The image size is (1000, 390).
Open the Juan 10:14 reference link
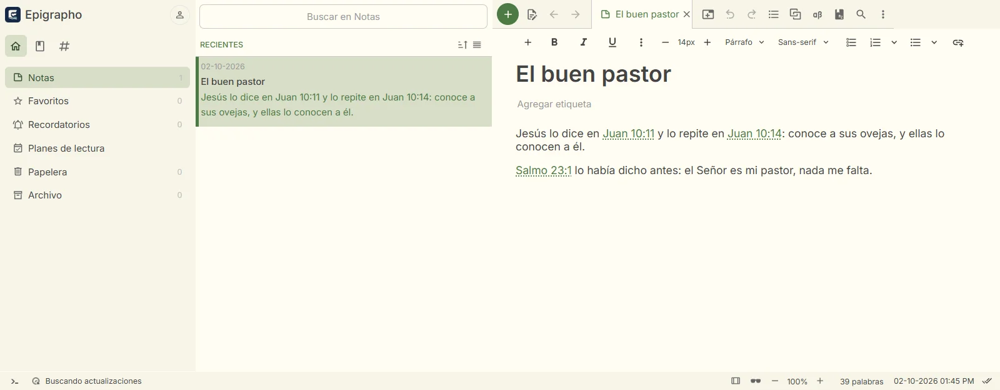click(754, 134)
